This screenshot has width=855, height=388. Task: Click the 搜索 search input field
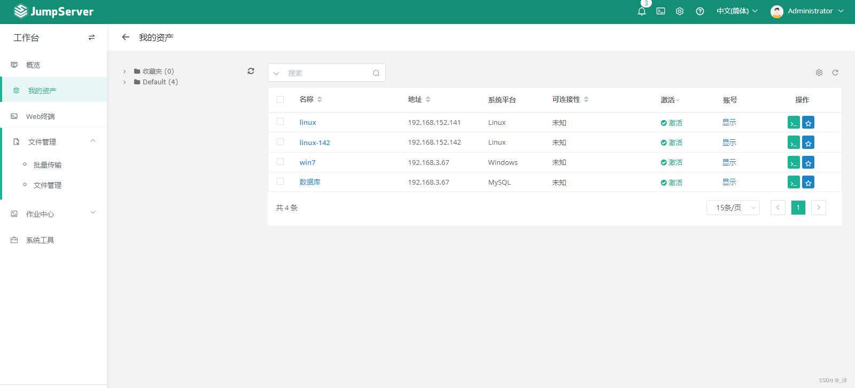click(x=327, y=73)
